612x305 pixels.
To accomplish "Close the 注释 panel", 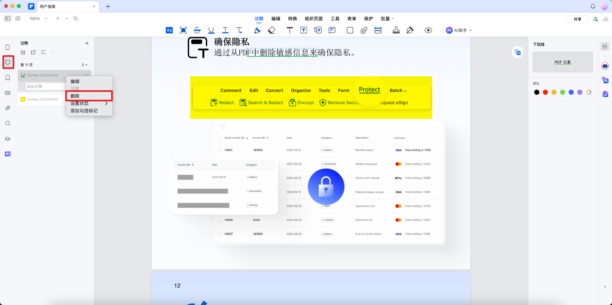I will pyautogui.click(x=87, y=43).
